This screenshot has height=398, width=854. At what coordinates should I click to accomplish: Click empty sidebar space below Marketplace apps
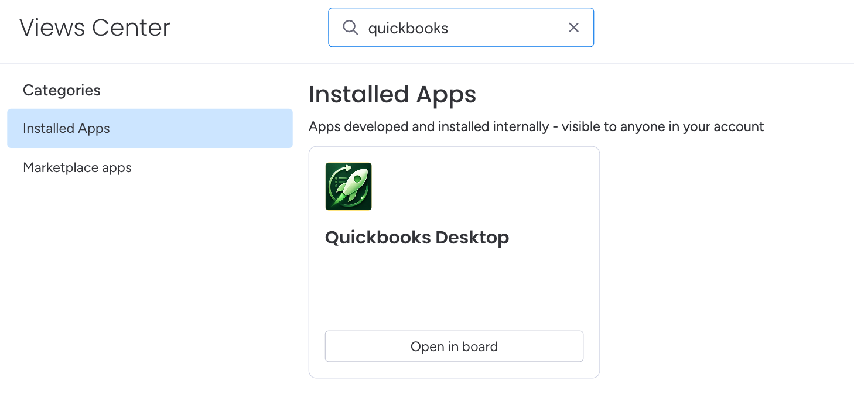coord(150,281)
